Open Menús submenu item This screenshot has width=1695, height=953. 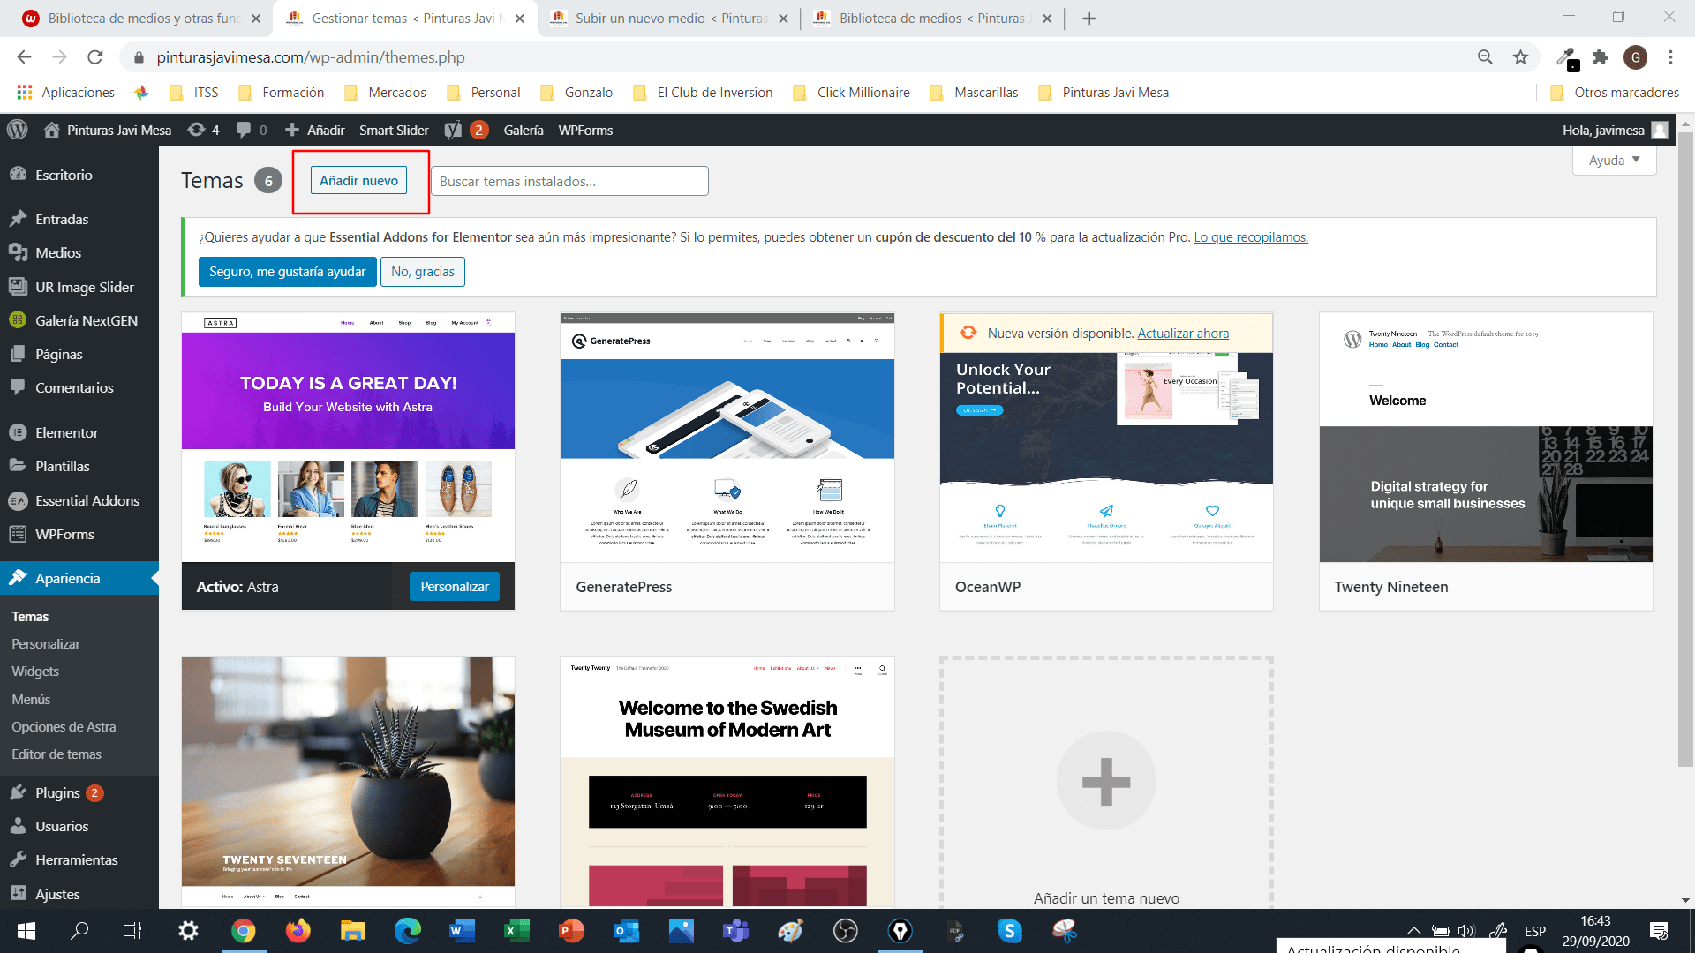pyautogui.click(x=31, y=699)
